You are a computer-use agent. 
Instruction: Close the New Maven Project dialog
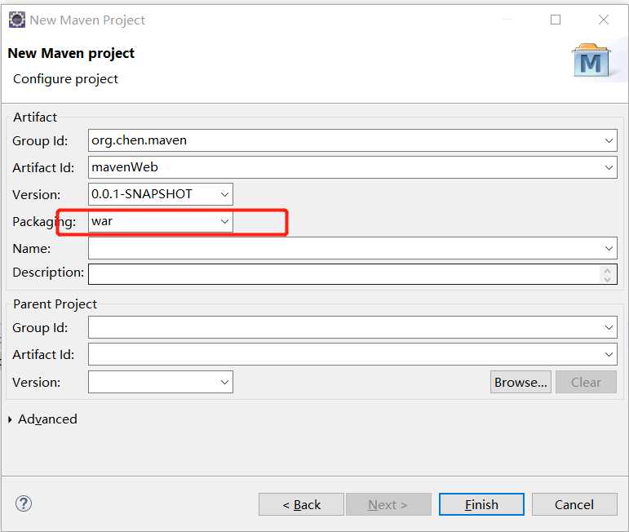coord(604,20)
